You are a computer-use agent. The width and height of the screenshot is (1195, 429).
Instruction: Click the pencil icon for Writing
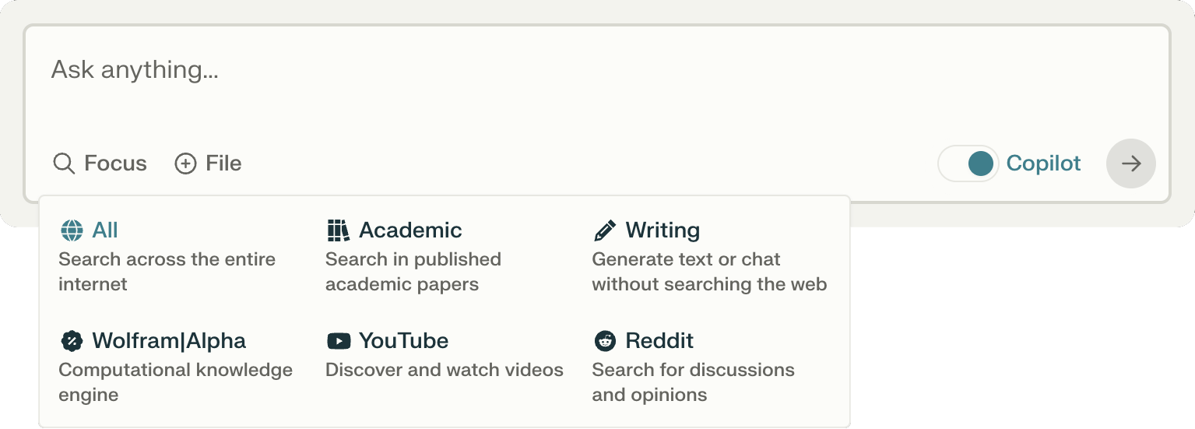point(604,230)
